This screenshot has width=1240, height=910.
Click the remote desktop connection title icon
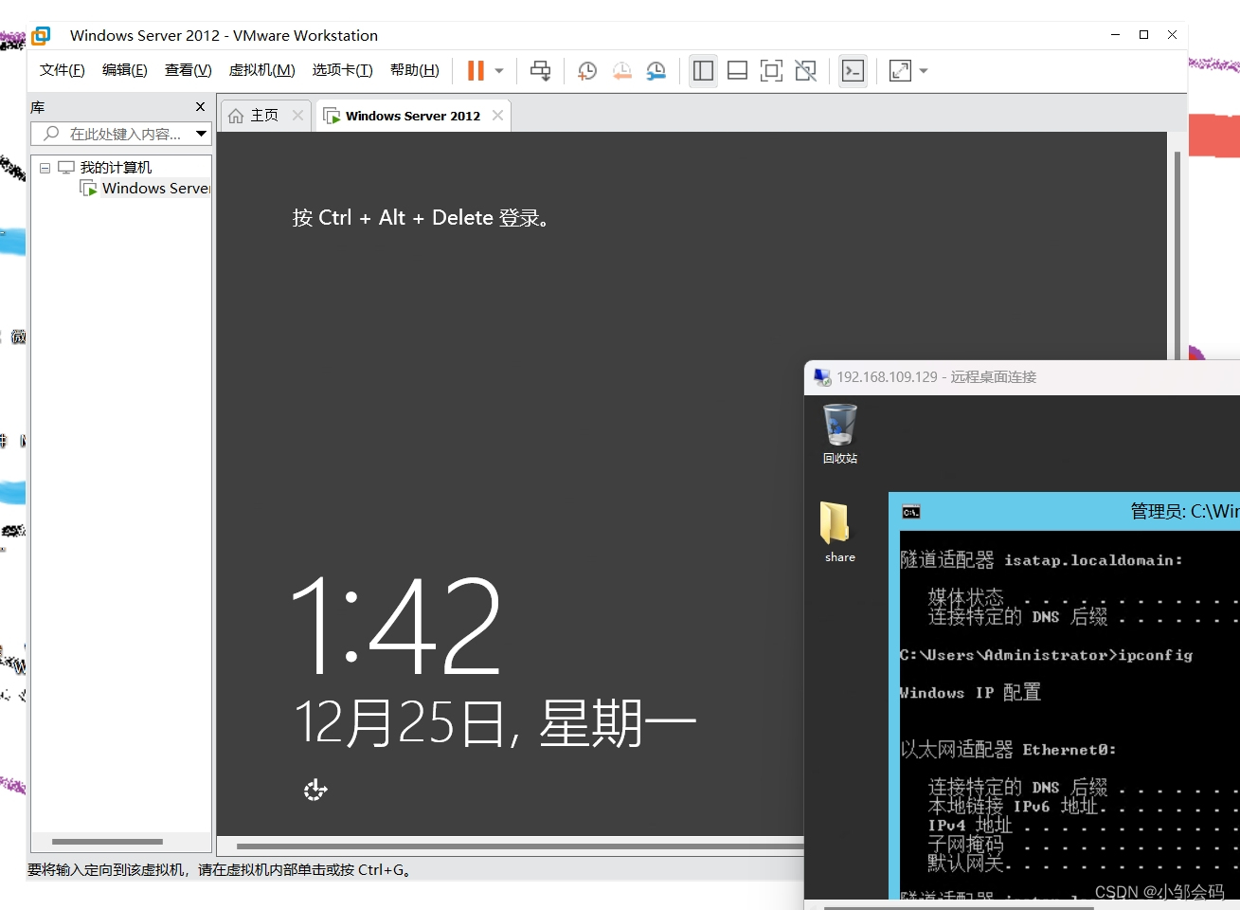822,377
